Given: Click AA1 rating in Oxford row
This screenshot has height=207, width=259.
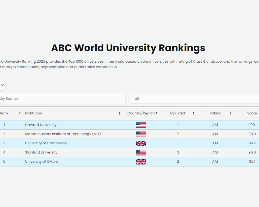Looking at the screenshot, I should [215, 162].
